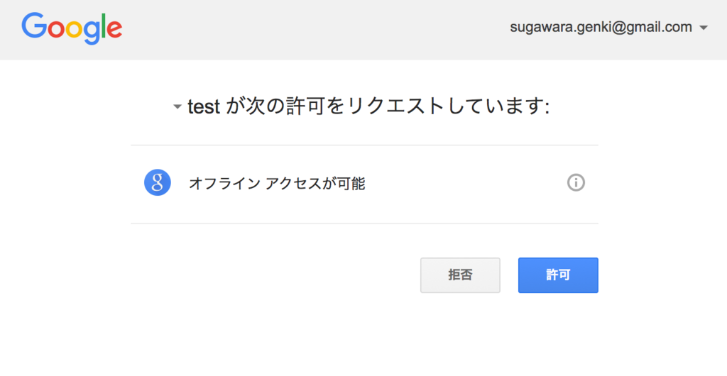The height and width of the screenshot is (376, 727).
Task: Click the blue circular Google 'g' permission icon
Action: 157,183
